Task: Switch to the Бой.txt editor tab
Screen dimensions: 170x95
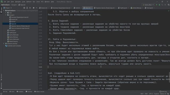Action: [x=78, y=8]
